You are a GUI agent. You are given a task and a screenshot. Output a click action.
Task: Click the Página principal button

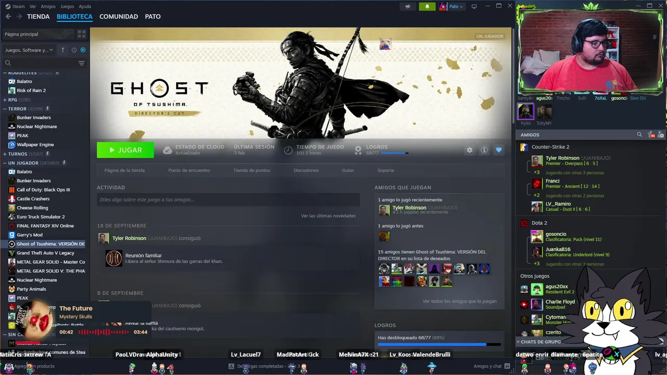click(38, 34)
